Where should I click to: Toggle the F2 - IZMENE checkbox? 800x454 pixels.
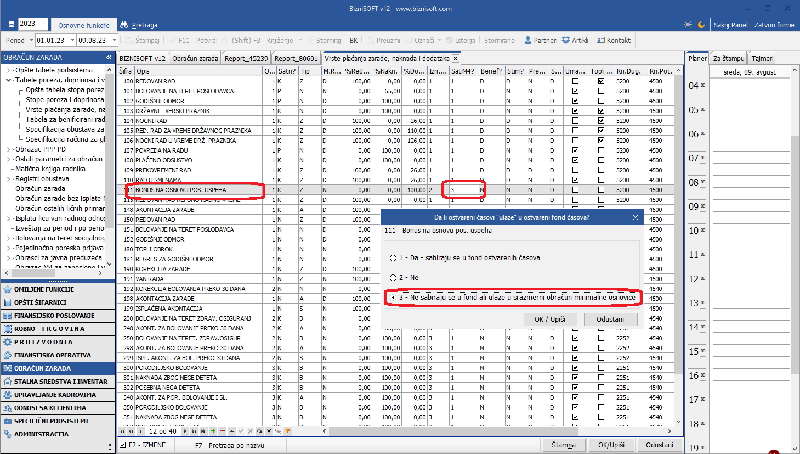123,445
